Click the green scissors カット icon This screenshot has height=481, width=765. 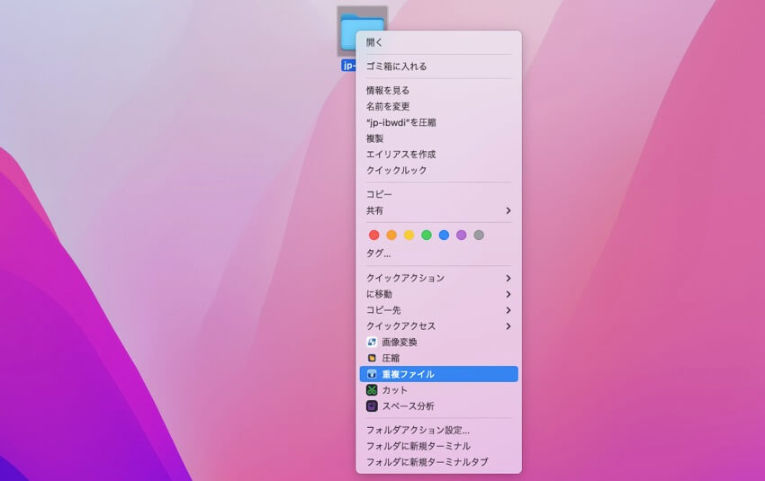(x=372, y=390)
